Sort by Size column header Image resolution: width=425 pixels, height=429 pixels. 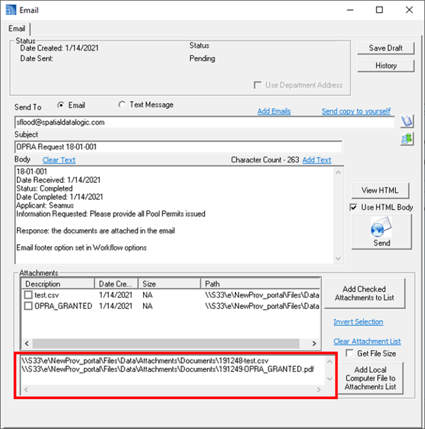coord(169,284)
